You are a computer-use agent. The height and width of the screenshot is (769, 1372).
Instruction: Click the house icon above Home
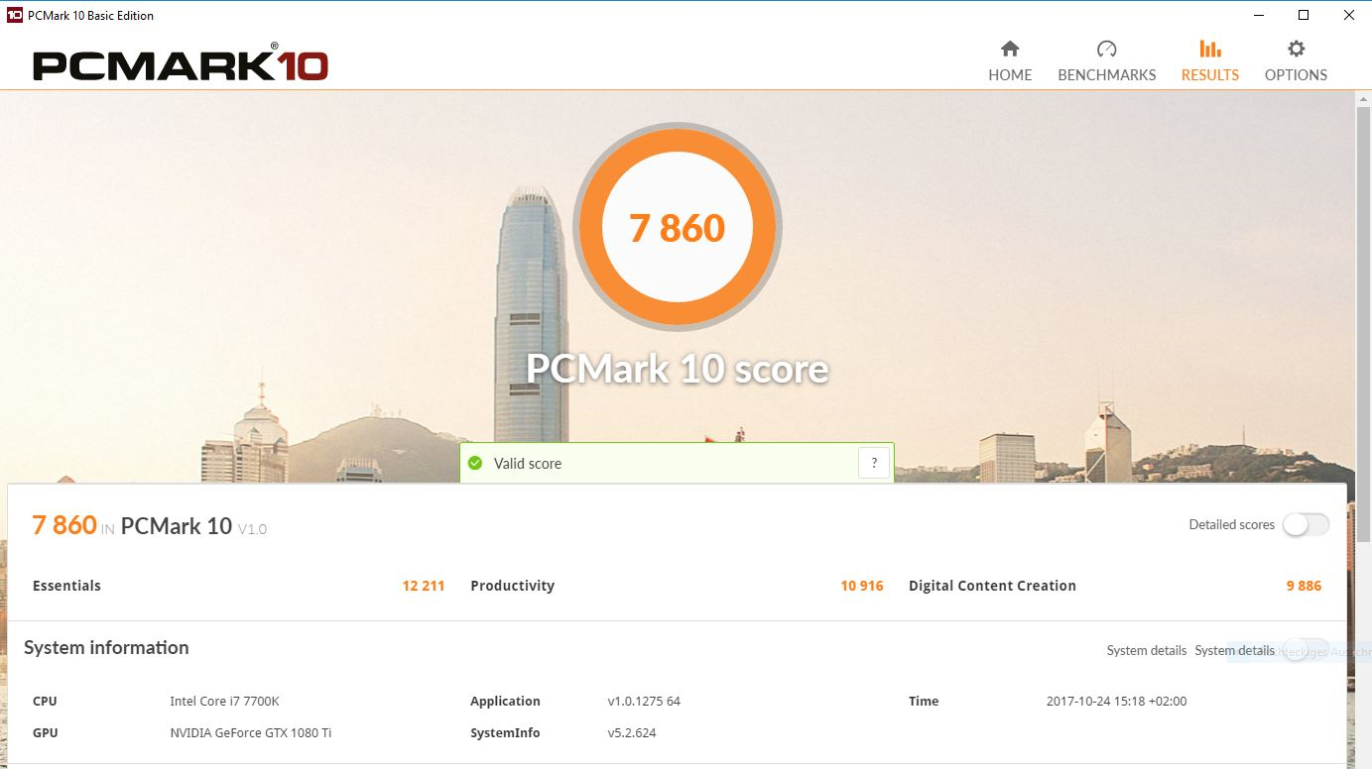click(1010, 49)
